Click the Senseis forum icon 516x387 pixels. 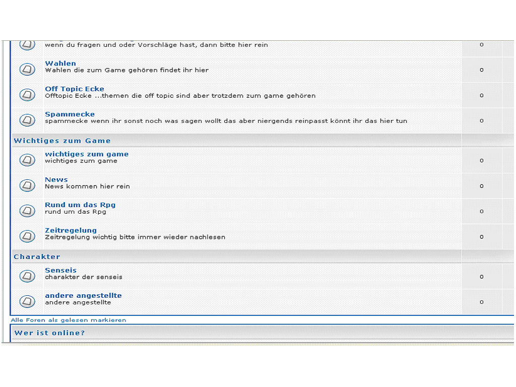27,276
